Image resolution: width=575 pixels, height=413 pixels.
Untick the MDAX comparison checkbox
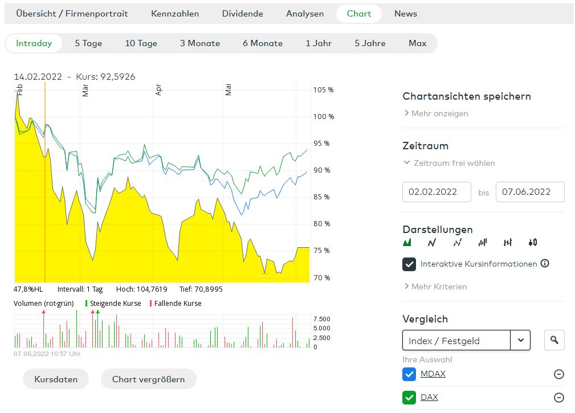[409, 374]
